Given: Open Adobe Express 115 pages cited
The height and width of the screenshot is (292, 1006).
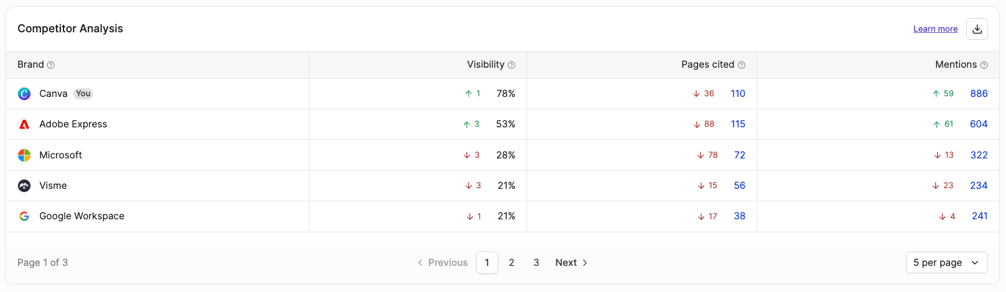Looking at the screenshot, I should [738, 124].
